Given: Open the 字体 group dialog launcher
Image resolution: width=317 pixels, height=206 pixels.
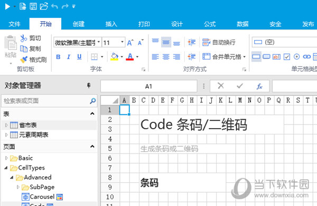Looking at the screenshot, I should click(x=143, y=69).
